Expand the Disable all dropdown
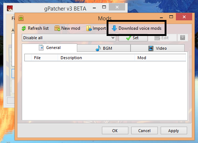 (69, 38)
